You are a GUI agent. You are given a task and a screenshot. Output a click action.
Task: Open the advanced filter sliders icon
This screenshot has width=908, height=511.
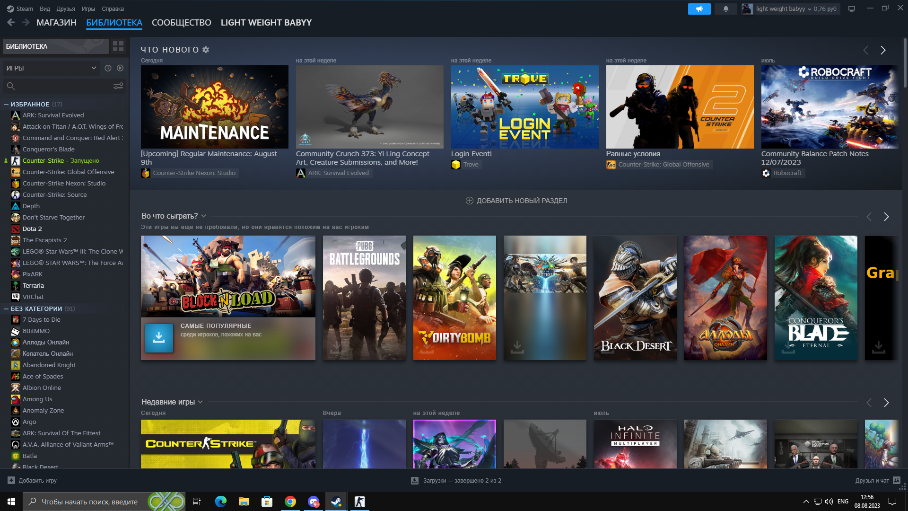(x=118, y=86)
